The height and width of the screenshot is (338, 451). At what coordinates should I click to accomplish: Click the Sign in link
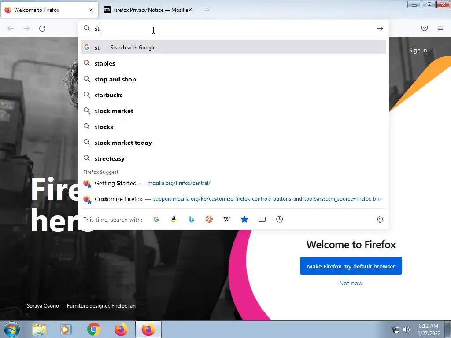[418, 50]
